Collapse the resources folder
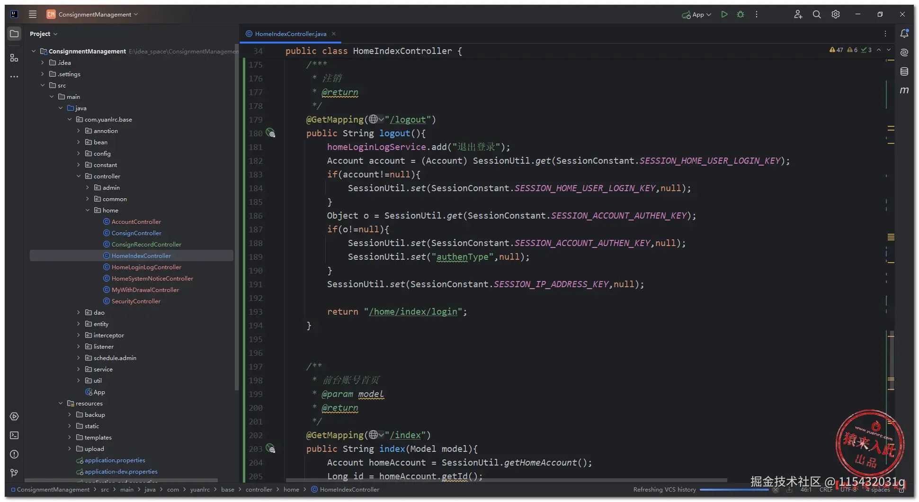This screenshot has height=502, width=919. 61,403
